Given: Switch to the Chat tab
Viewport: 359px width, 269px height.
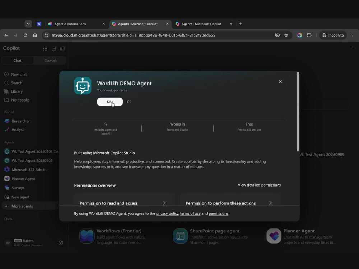Looking at the screenshot, I should [x=17, y=60].
